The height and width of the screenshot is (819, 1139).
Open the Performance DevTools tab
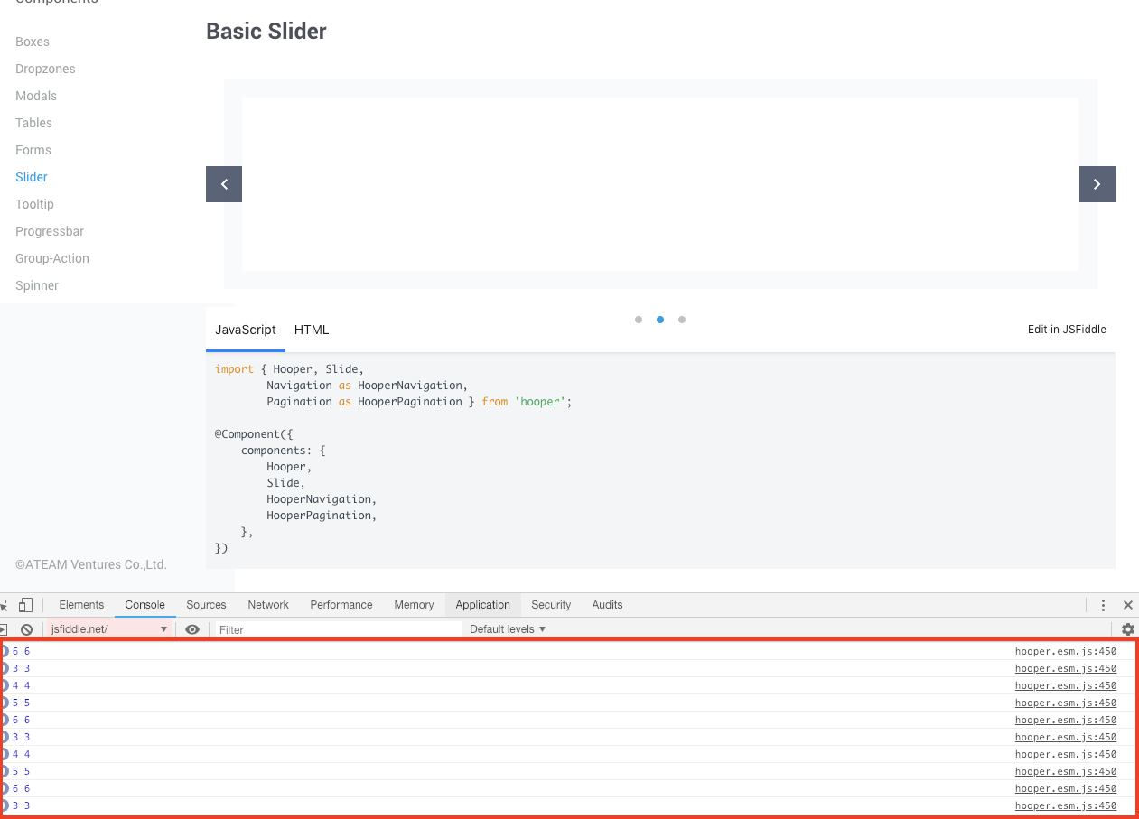click(341, 605)
